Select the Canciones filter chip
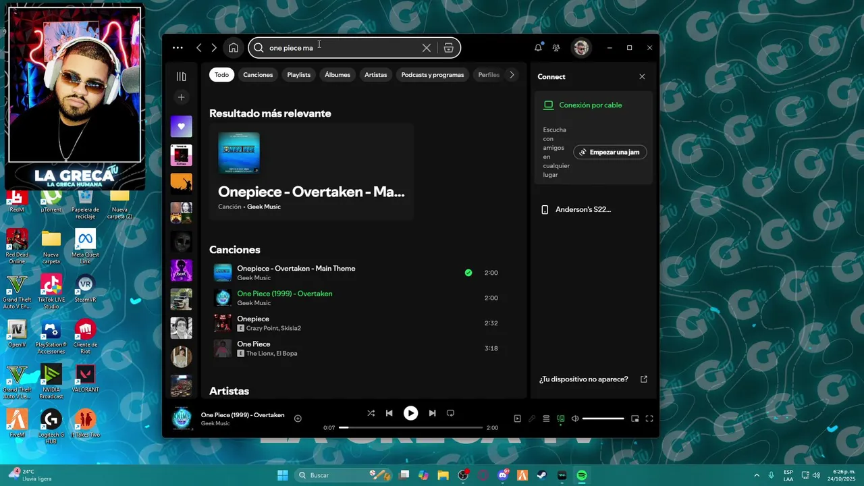864x486 pixels. pos(258,75)
